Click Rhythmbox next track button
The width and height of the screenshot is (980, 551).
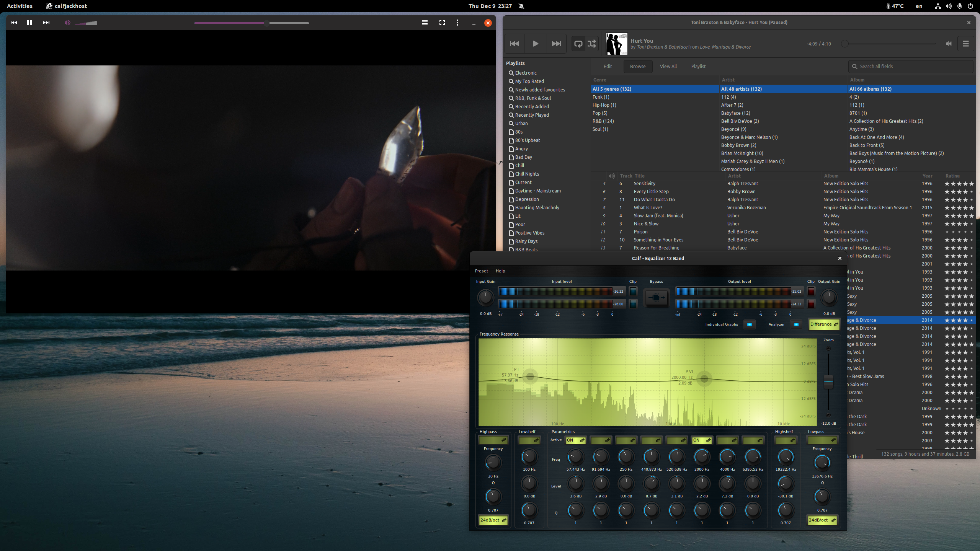(x=557, y=44)
